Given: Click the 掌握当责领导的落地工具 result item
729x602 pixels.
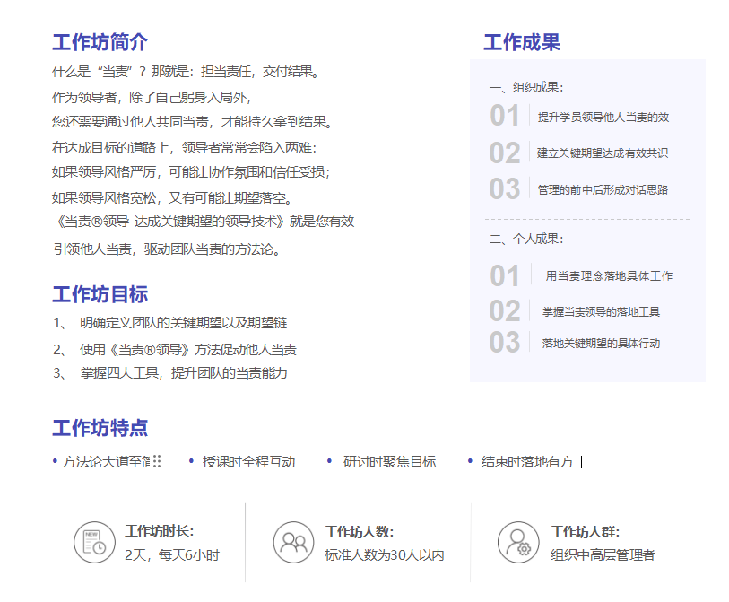Looking at the screenshot, I should pyautogui.click(x=601, y=312).
